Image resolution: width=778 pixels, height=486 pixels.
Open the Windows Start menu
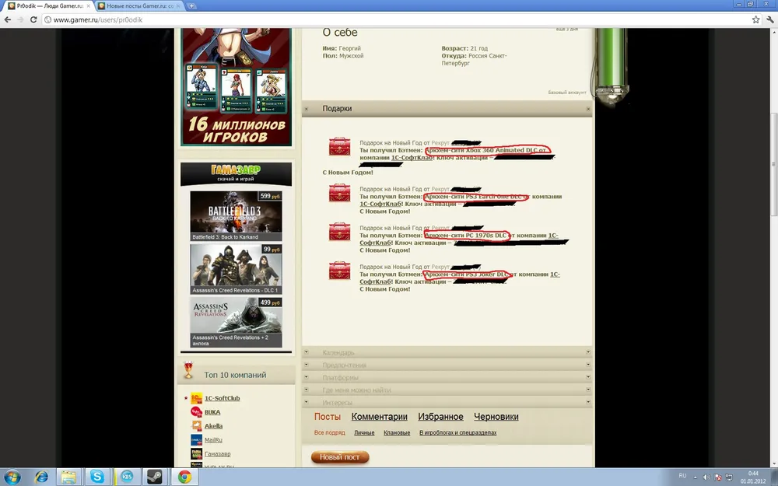(12, 477)
